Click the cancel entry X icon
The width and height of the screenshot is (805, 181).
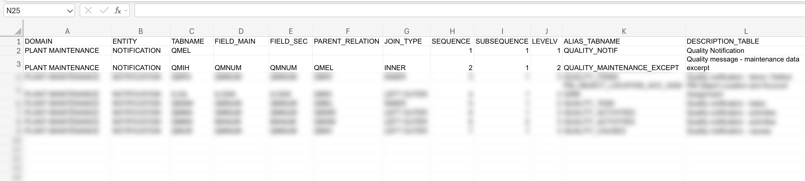[89, 11]
